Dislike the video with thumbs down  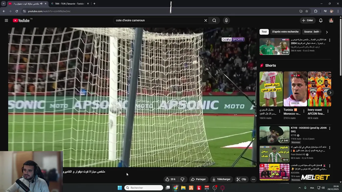182,179
